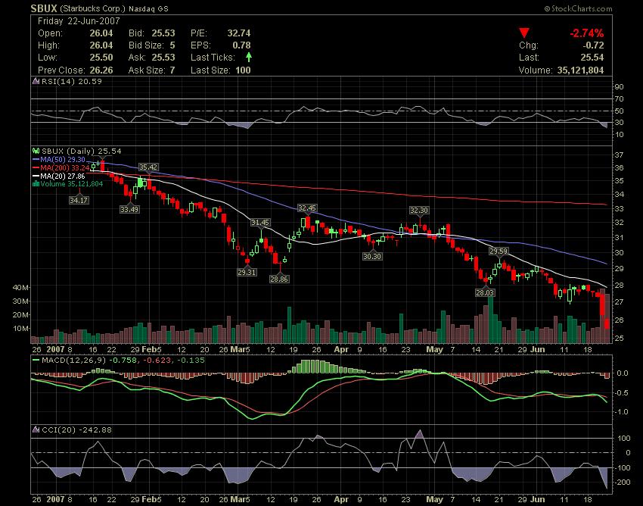Click the Last Size value 100
The height and width of the screenshot is (506, 643).
(x=243, y=70)
